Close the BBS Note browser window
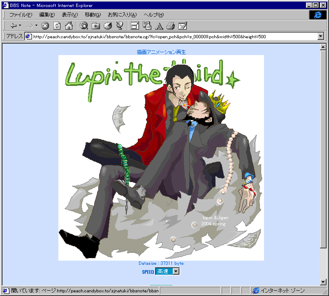Viewport: 329px width, 296px height. pos(323,5)
